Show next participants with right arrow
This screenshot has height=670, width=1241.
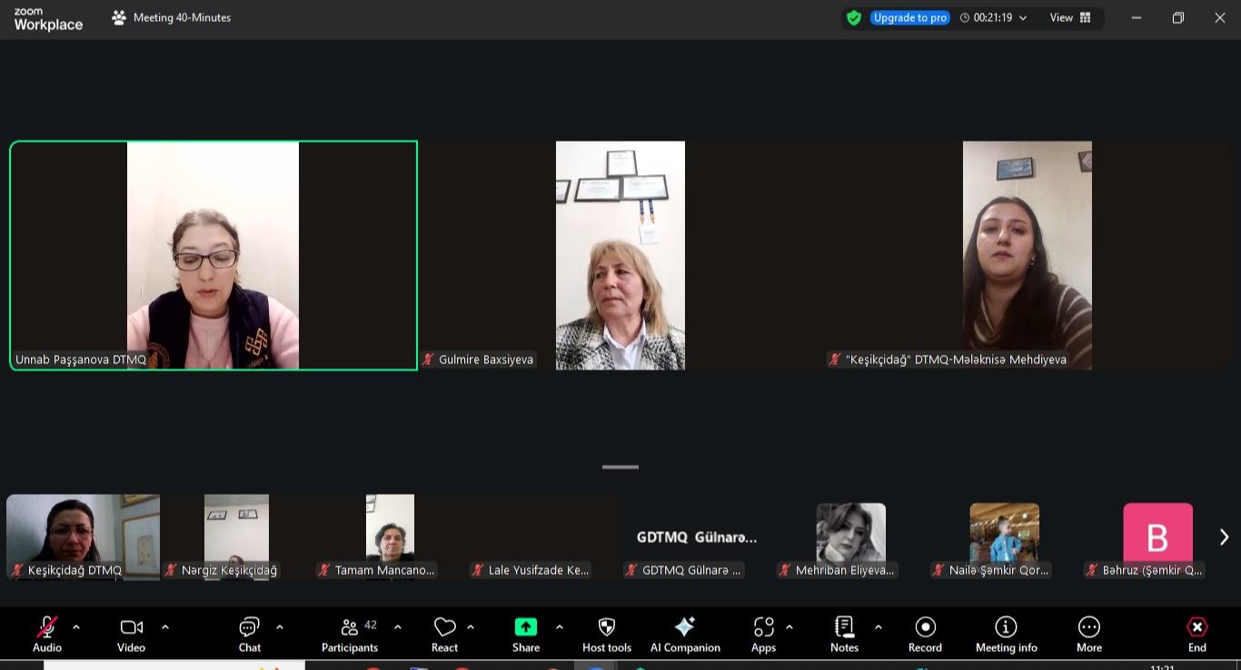point(1224,537)
